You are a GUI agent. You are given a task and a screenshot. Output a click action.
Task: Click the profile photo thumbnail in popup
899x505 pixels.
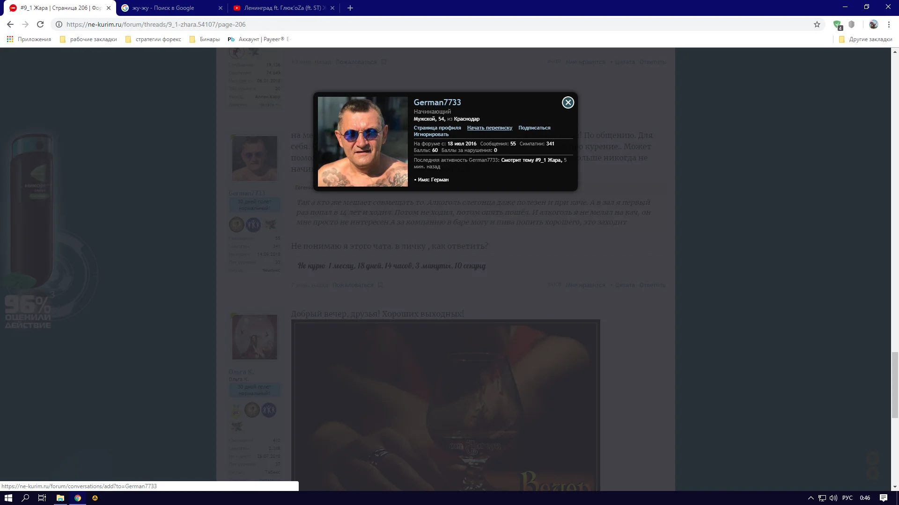click(362, 142)
